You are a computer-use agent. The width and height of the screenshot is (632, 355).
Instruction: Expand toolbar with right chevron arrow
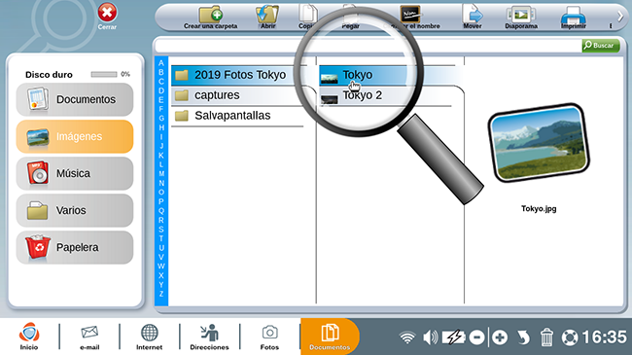(620, 17)
